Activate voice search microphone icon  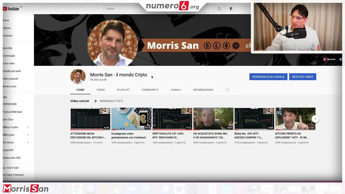(231, 9)
